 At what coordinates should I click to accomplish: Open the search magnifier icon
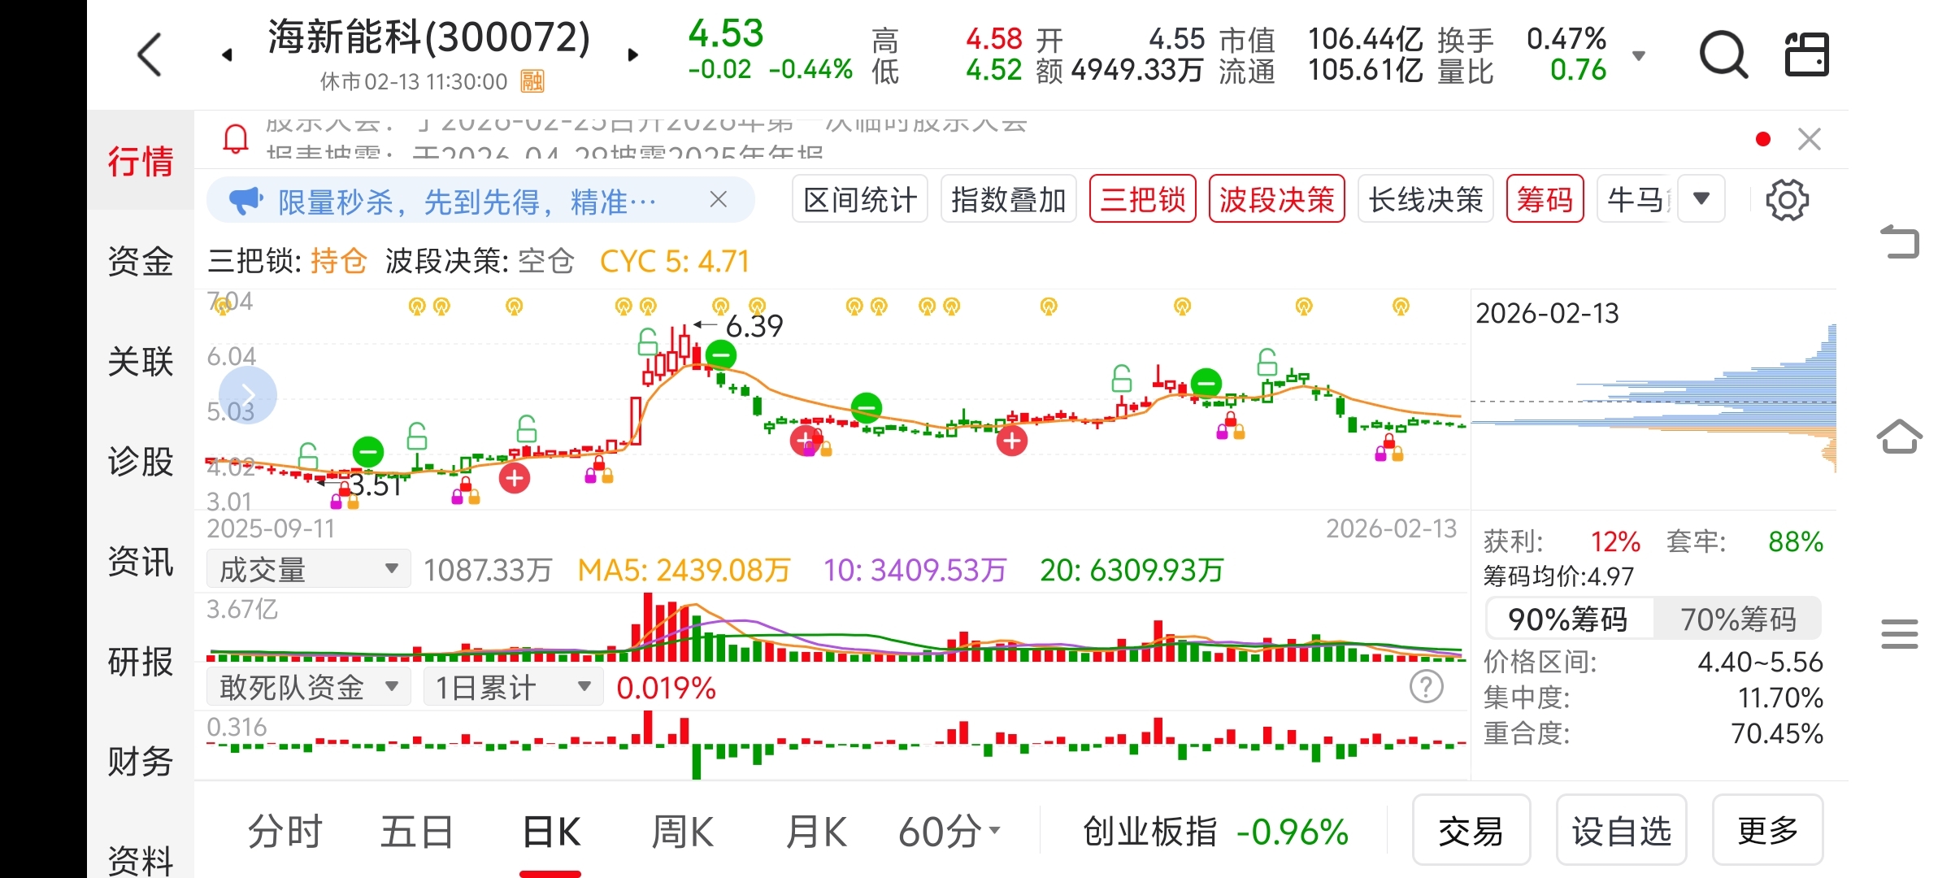click(1723, 55)
